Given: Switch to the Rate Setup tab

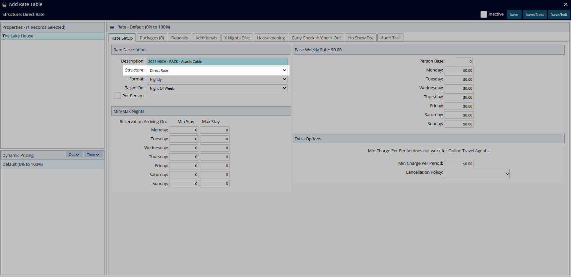Looking at the screenshot, I should [x=122, y=38].
